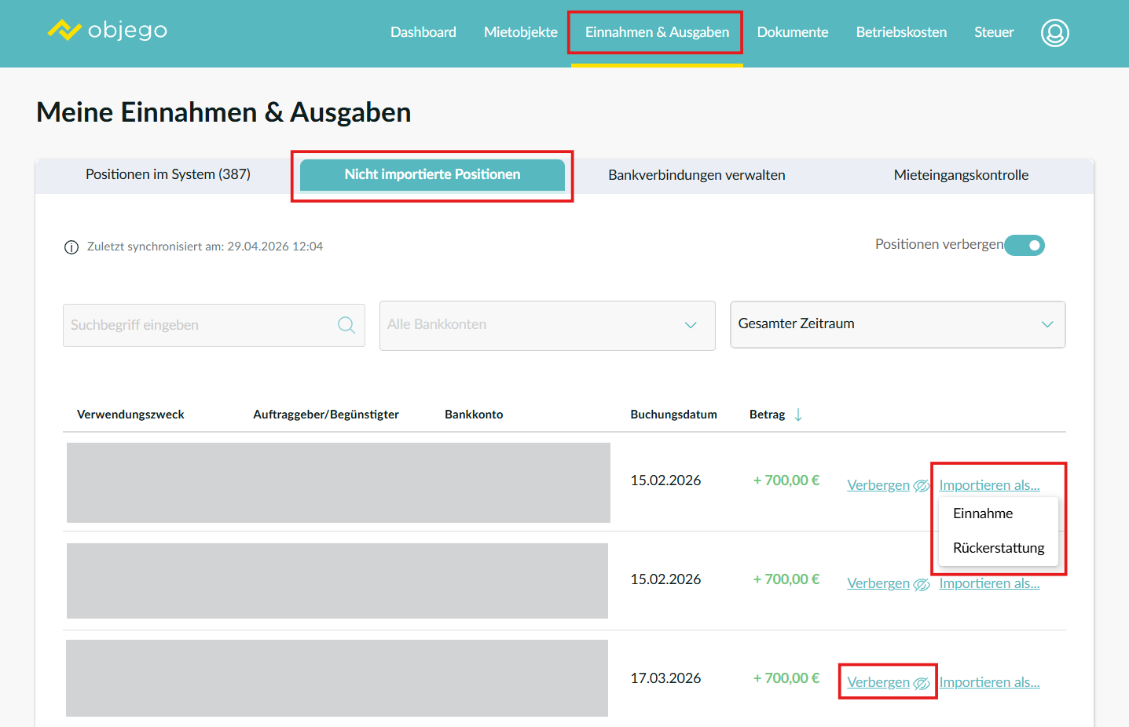Click crossed-eye icon in first row
Viewport: 1129px width, 727px height.
click(922, 486)
